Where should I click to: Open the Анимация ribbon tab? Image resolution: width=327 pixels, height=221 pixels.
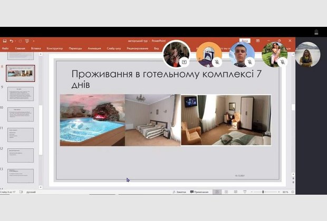pos(94,48)
